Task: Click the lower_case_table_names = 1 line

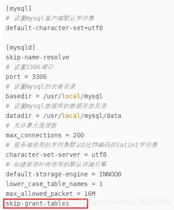Action: 54,184
